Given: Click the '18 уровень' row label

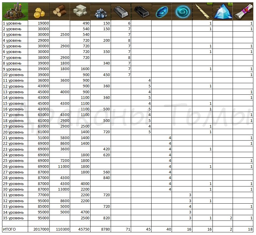Looking at the screenshot, I should 13,121.
